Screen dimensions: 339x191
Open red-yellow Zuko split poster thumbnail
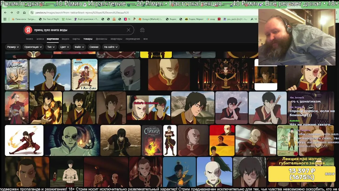click(222, 140)
